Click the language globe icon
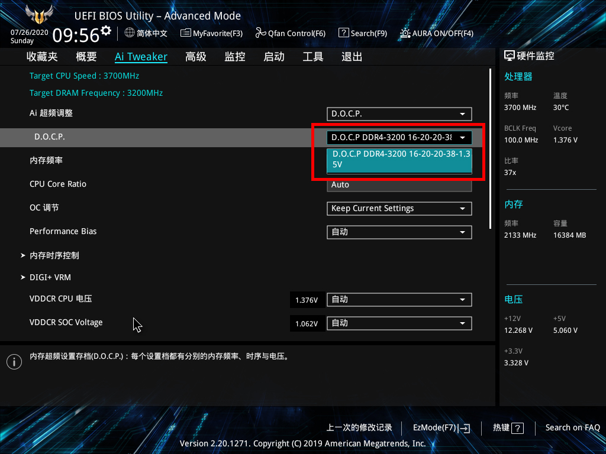Viewport: 606px width, 454px height. coord(130,33)
